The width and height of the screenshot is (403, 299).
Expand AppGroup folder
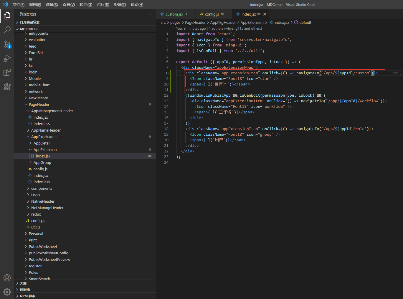point(85,162)
